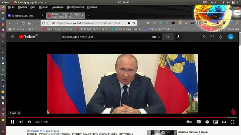Open bookmark Установка WordPress
Viewport: 241px width, 135px height.
(162, 29)
